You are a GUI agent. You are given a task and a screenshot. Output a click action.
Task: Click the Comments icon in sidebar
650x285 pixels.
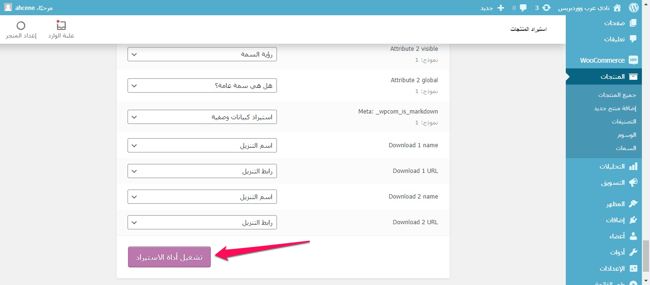pyautogui.click(x=633, y=39)
